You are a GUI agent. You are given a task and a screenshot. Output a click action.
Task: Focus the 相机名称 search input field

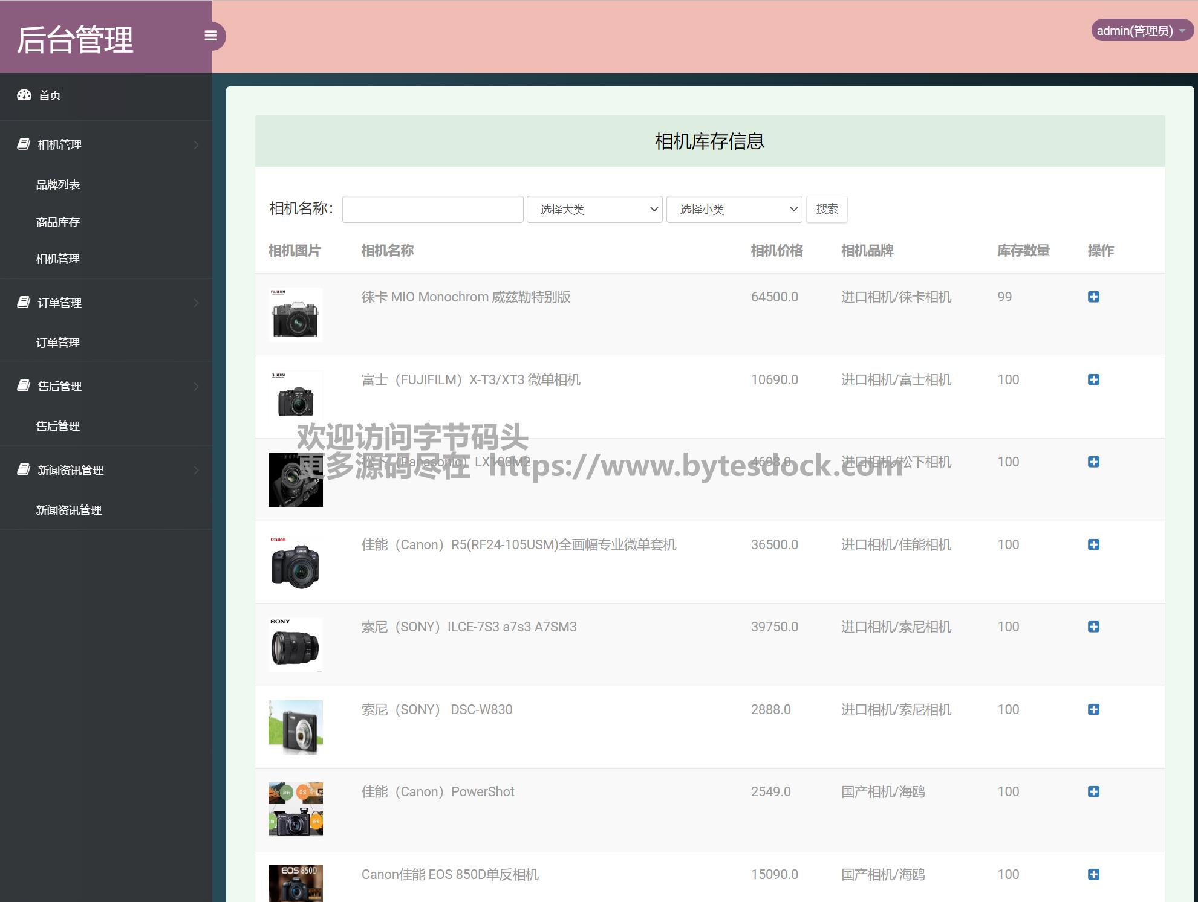[x=432, y=210]
